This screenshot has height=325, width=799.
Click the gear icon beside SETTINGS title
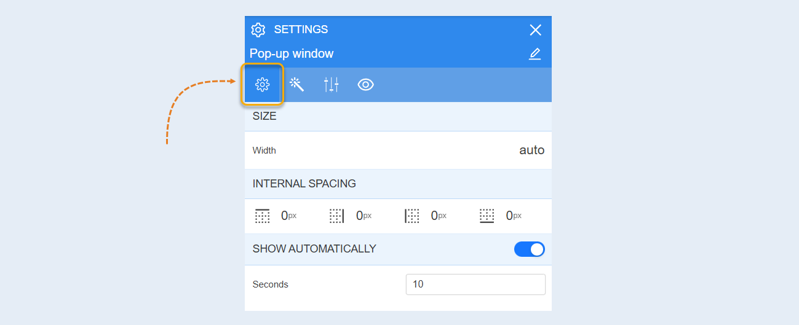click(258, 29)
